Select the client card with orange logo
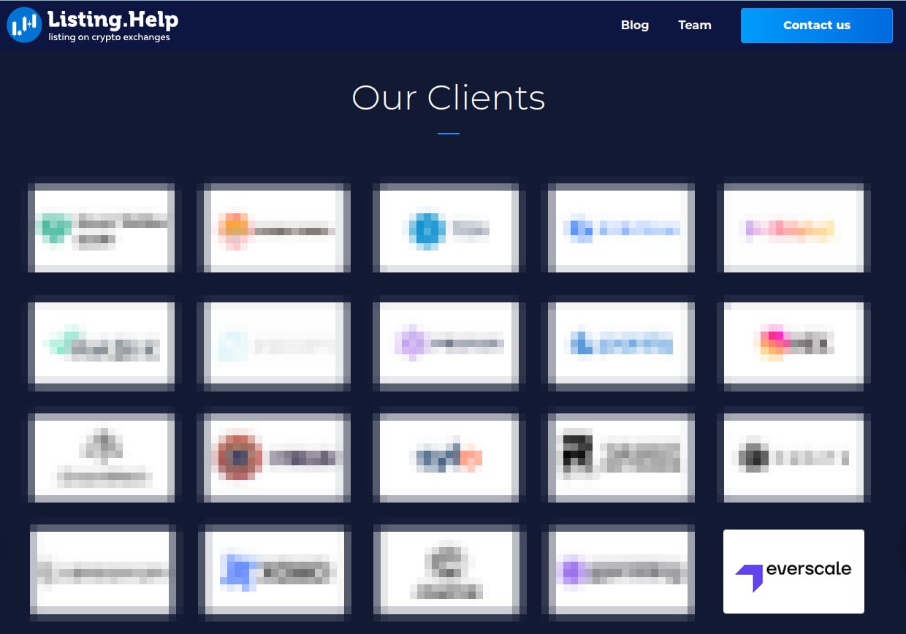 click(274, 228)
